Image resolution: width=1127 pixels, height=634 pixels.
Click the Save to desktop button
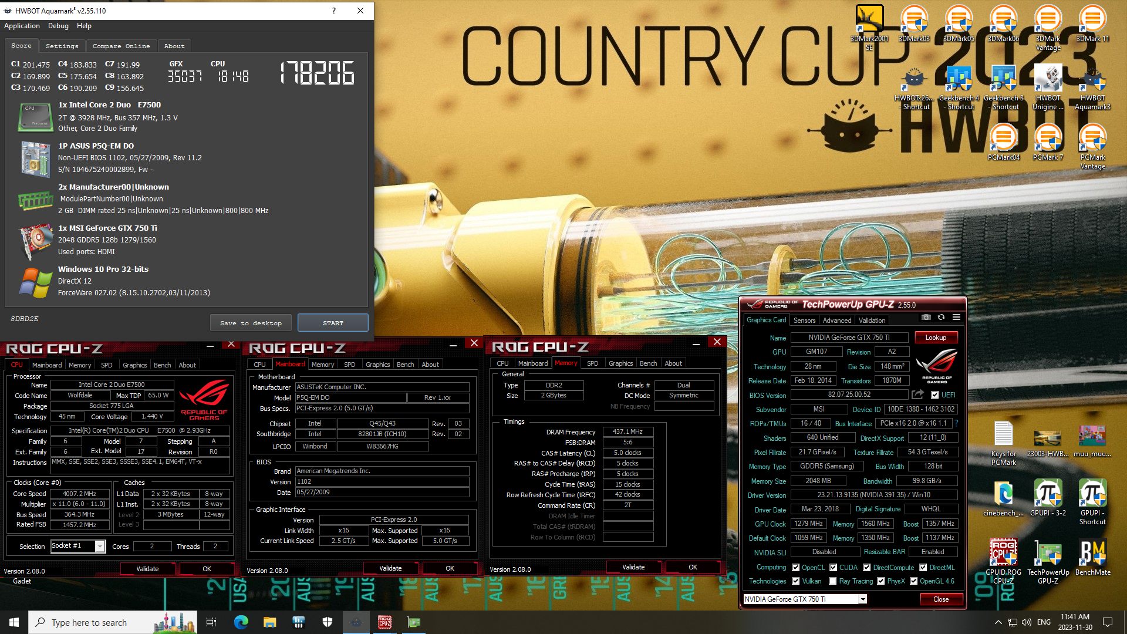click(x=251, y=323)
